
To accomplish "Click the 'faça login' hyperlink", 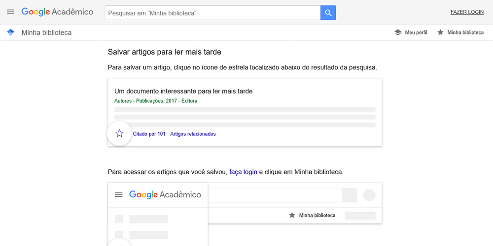I will pyautogui.click(x=244, y=172).
